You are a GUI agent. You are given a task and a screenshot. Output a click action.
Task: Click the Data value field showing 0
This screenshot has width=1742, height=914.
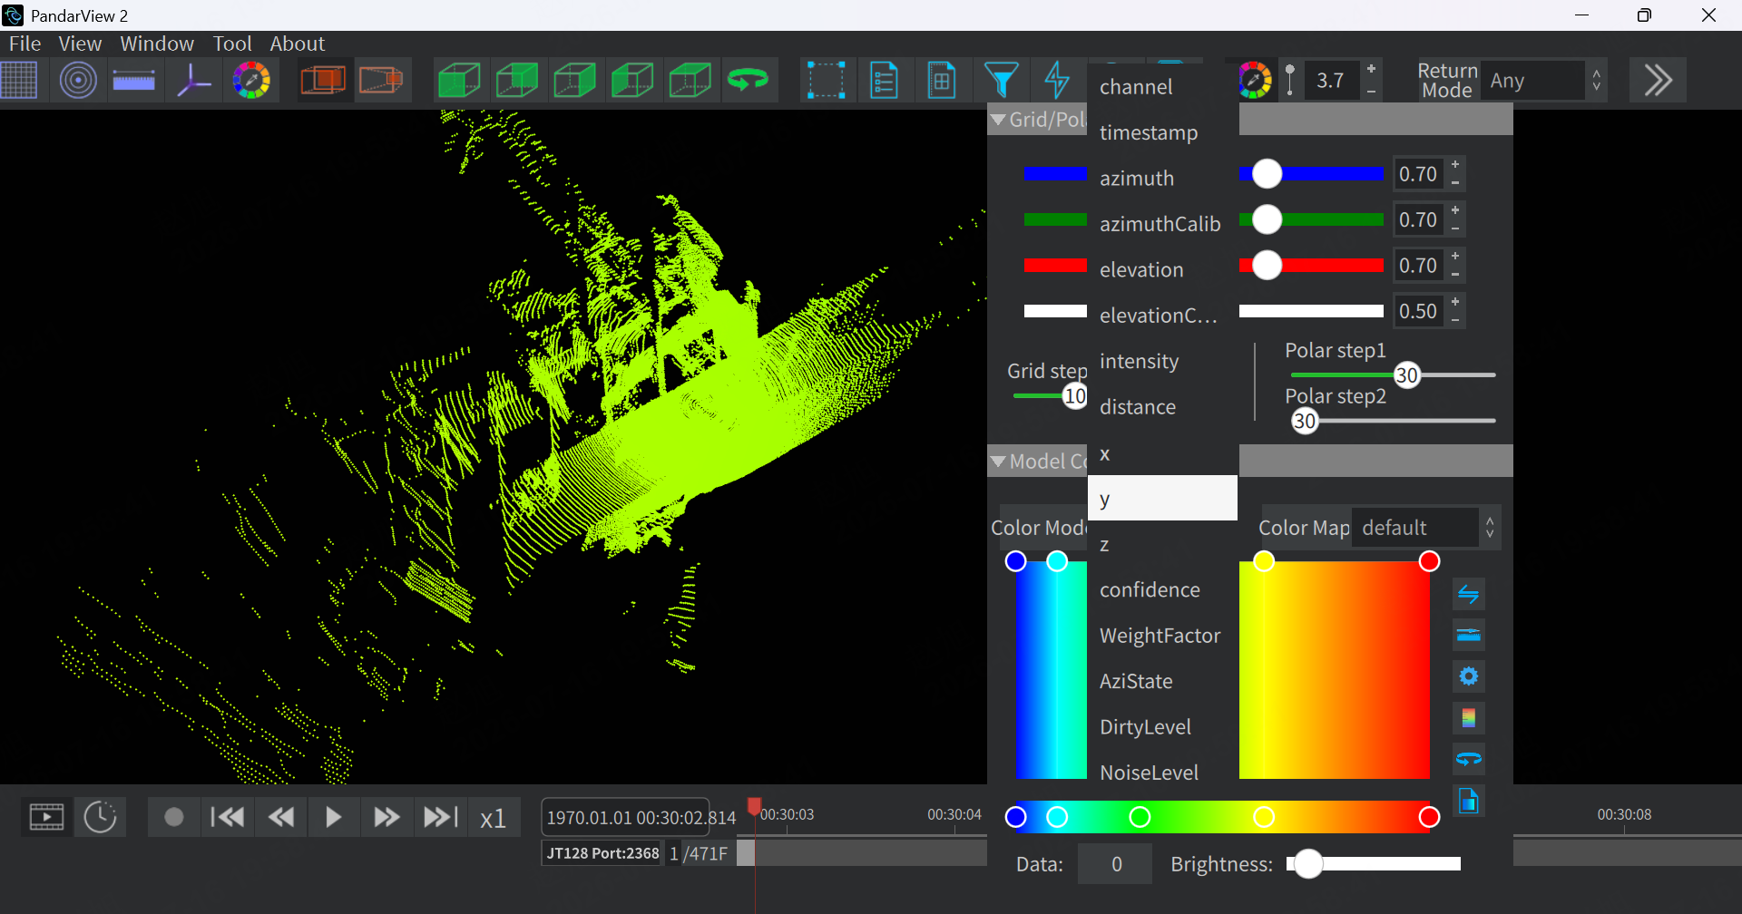tap(1116, 864)
